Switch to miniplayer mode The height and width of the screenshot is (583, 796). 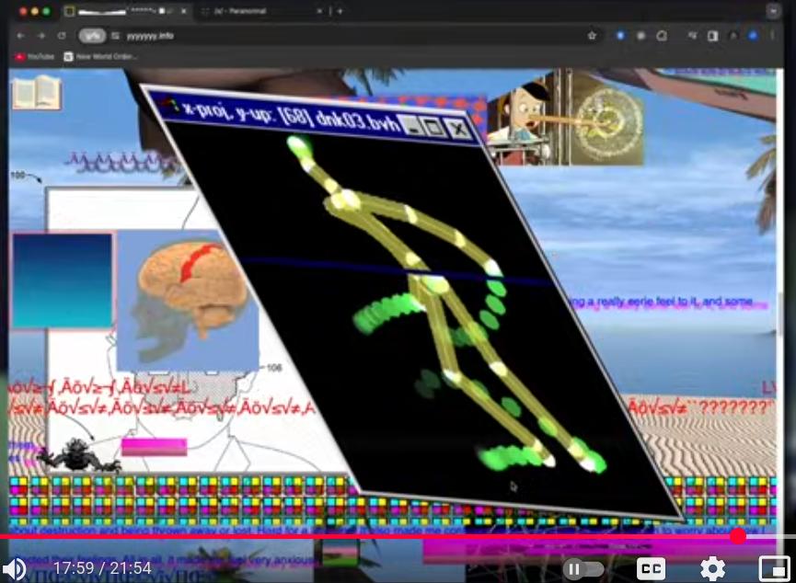pos(774,569)
